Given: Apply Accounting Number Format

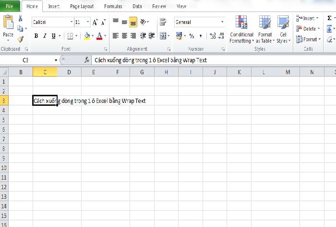Looking at the screenshot, I should click(x=179, y=36).
